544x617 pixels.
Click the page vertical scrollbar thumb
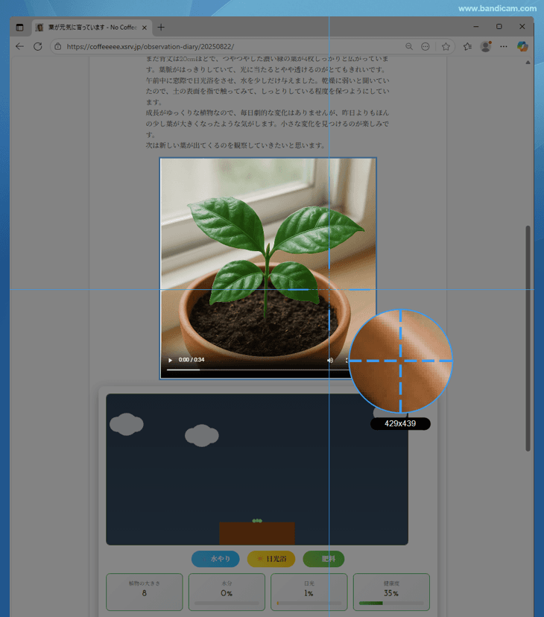(528, 338)
